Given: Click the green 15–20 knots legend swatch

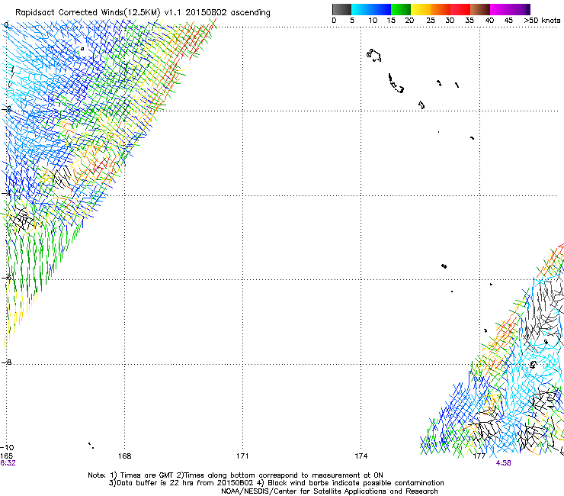Looking at the screenshot, I should [x=401, y=9].
